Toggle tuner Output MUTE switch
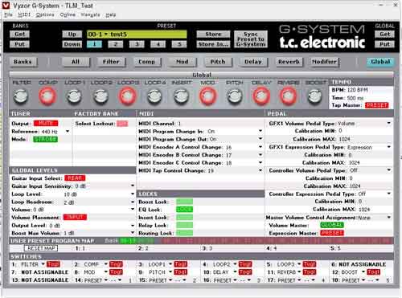Viewport: 402px width, 298px height. 46,124
